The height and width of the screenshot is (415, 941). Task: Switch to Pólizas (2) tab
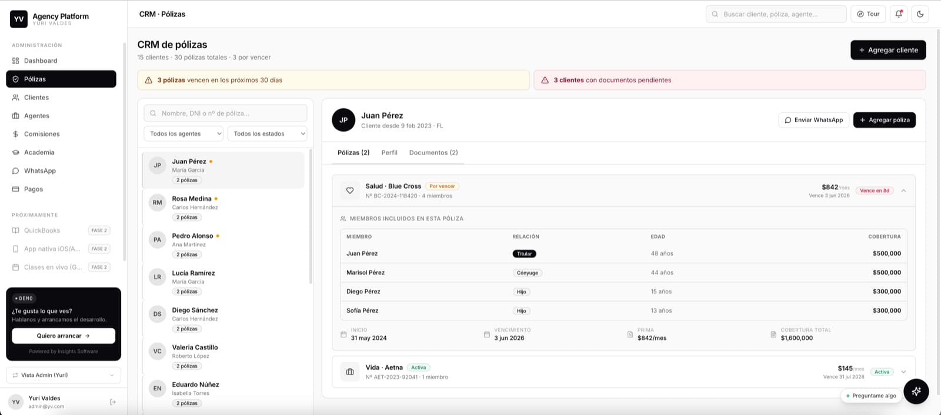pos(353,153)
